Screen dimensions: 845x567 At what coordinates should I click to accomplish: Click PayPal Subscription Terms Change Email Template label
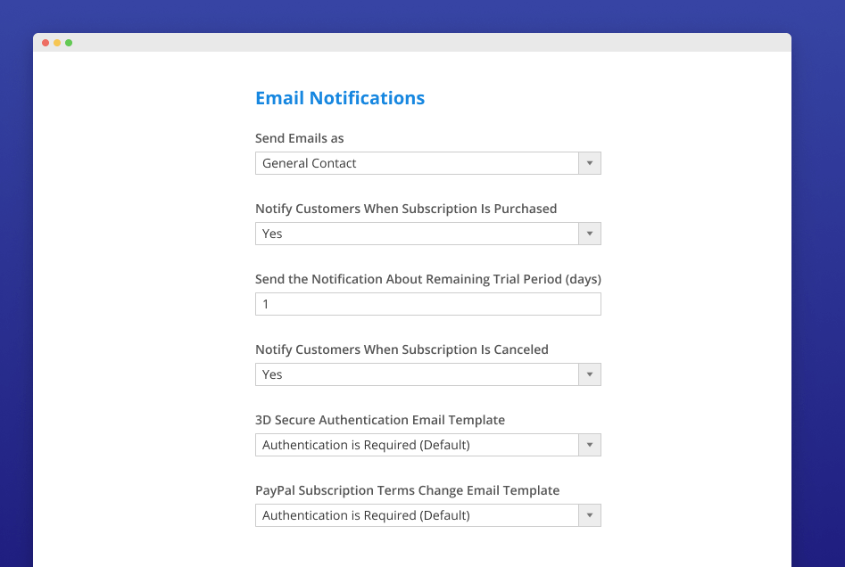(x=408, y=490)
